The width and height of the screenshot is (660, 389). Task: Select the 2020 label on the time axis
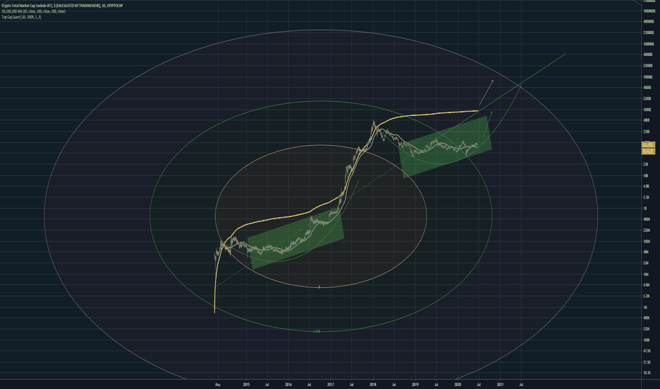(457, 384)
